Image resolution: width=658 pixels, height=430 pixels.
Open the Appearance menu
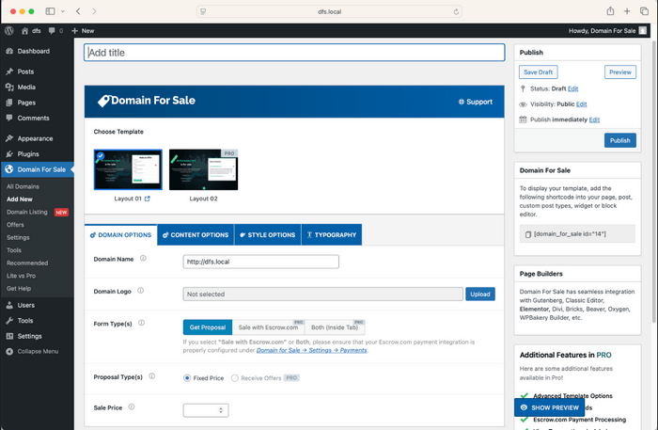[37, 138]
